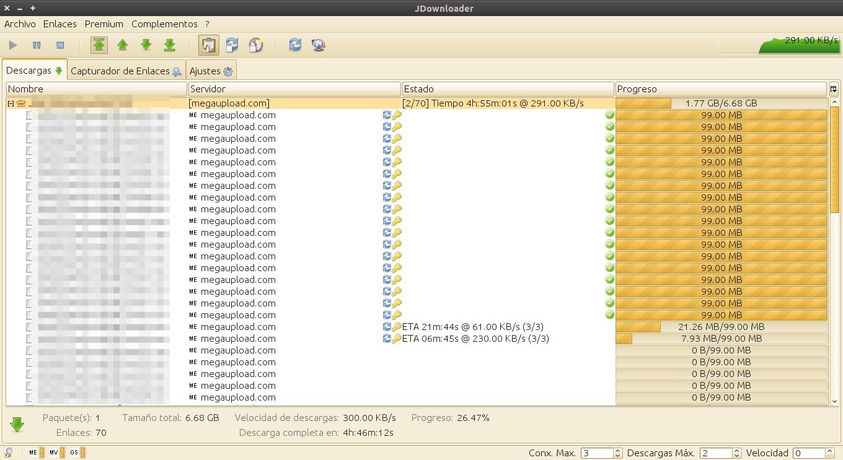This screenshot has height=460, width=843.
Task: Click the Tamaño total value 6.68 GB
Action: pyautogui.click(x=202, y=418)
